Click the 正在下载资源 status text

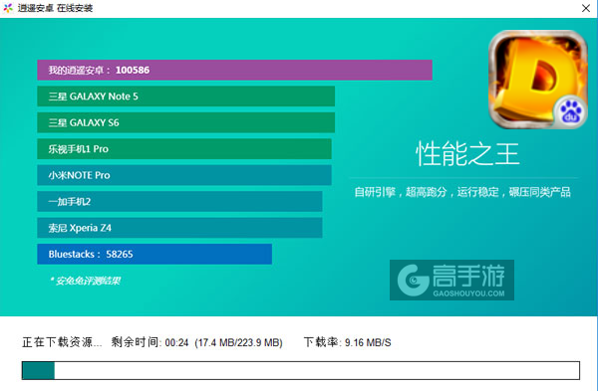pos(62,342)
